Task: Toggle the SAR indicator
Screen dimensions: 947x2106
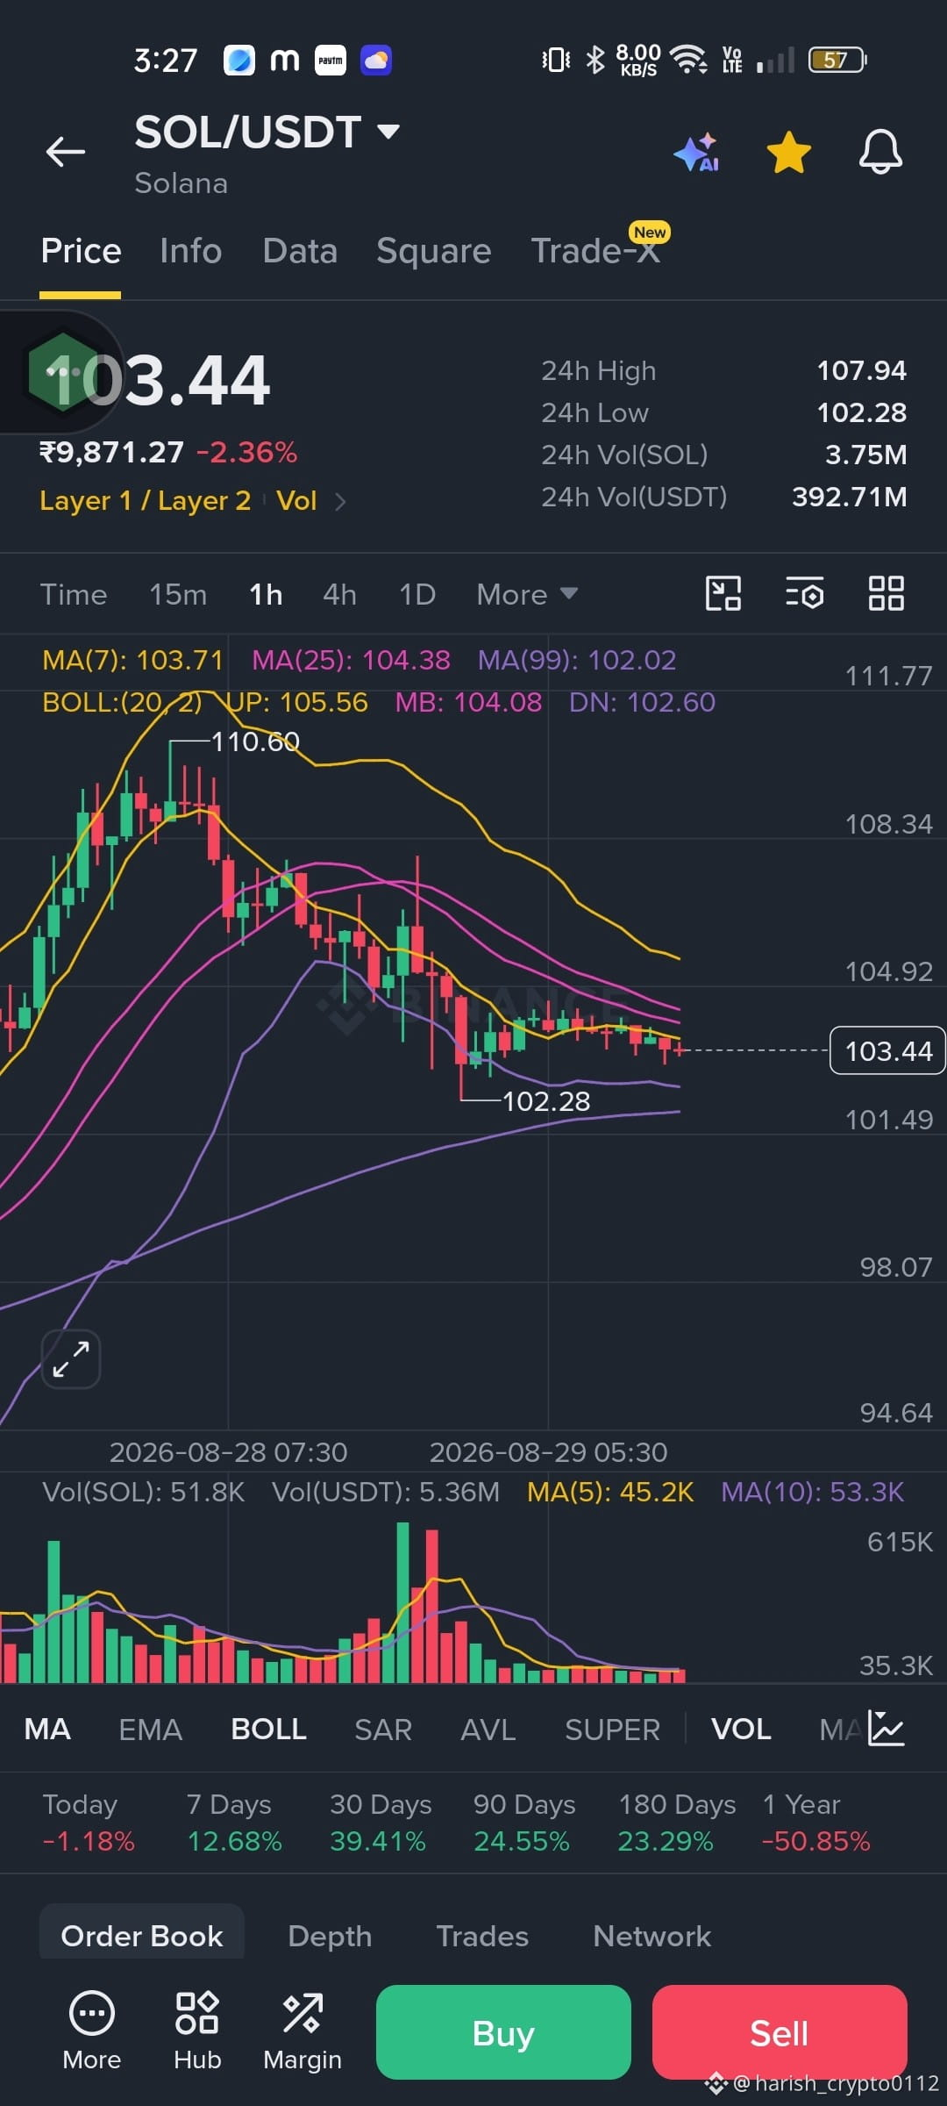Action: (x=383, y=1730)
